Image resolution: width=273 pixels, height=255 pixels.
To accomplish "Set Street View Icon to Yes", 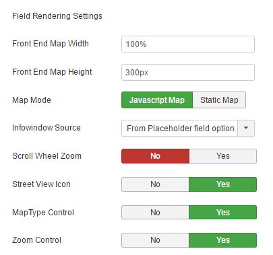I will 223,184.
